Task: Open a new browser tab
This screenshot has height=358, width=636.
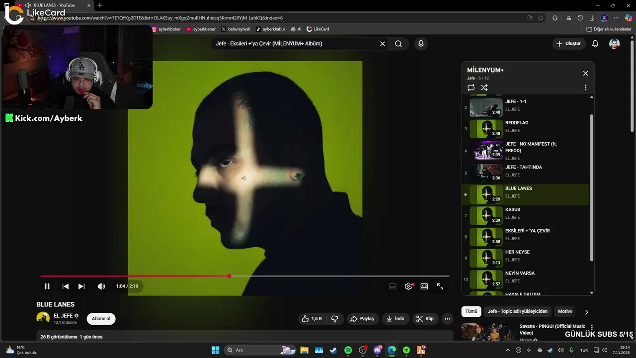Action: tap(100, 5)
